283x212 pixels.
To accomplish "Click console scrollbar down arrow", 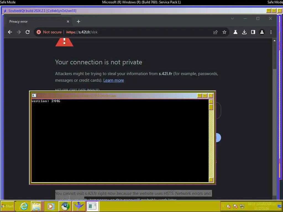I will pyautogui.click(x=211, y=180).
